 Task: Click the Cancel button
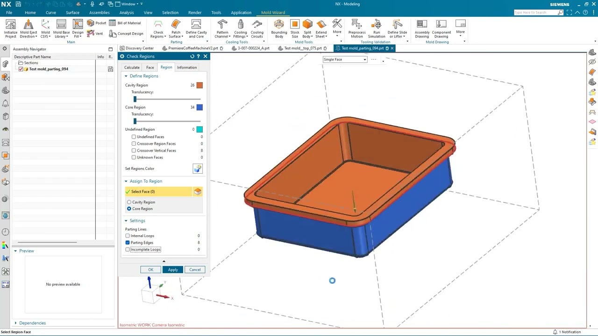click(195, 270)
